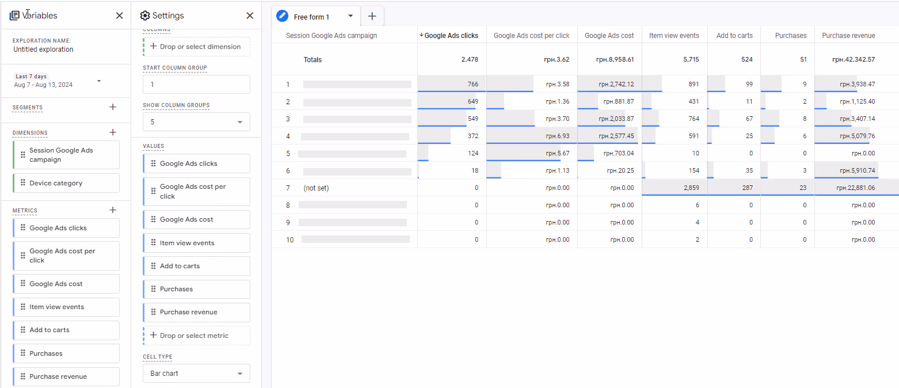Image resolution: width=899 pixels, height=388 pixels.
Task: Click Session Google Ads campaign column header
Action: (x=332, y=36)
